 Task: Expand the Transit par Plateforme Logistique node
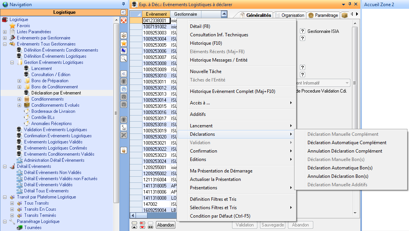(5, 197)
